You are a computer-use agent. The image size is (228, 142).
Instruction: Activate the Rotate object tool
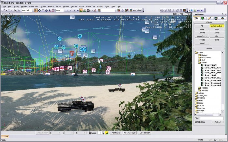pos(43,10)
